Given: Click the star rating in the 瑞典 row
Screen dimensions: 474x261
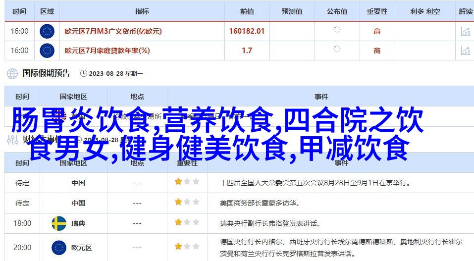Looking at the screenshot, I should point(187,222).
